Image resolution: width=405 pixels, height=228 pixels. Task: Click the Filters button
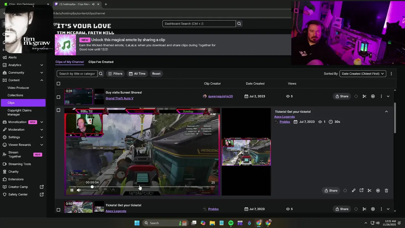pyautogui.click(x=115, y=73)
